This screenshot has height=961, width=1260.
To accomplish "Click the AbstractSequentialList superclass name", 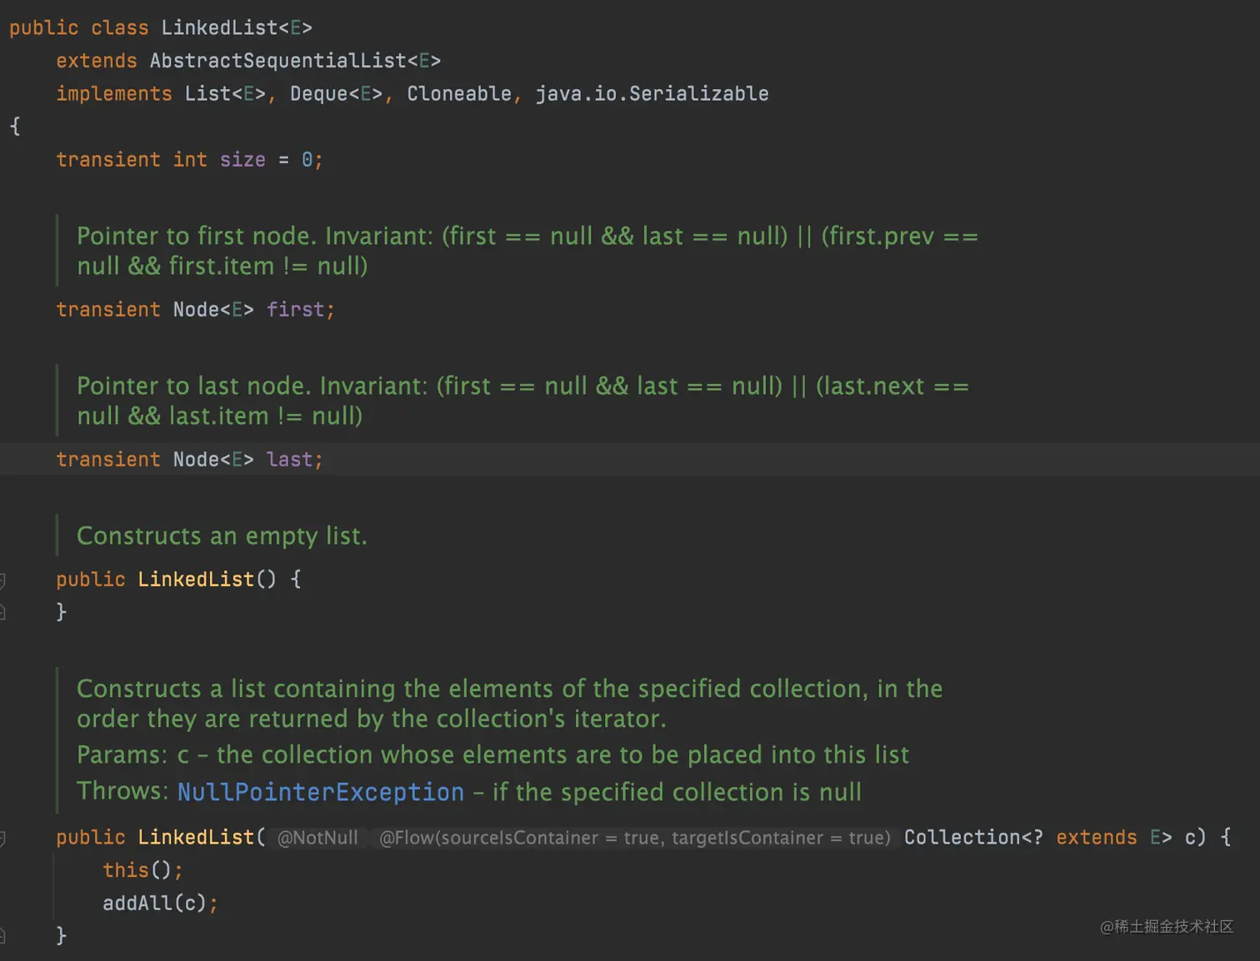I will tap(277, 61).
